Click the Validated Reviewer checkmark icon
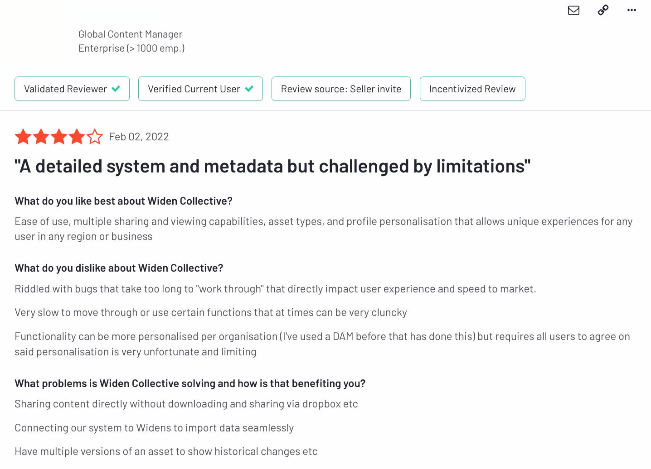 click(x=116, y=89)
